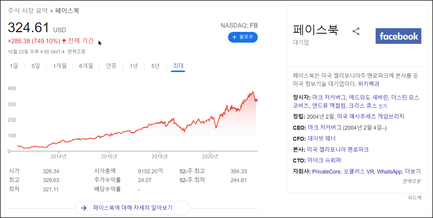Click the 대기업 subtitle text
The width and height of the screenshot is (433, 218).
coord(301,42)
